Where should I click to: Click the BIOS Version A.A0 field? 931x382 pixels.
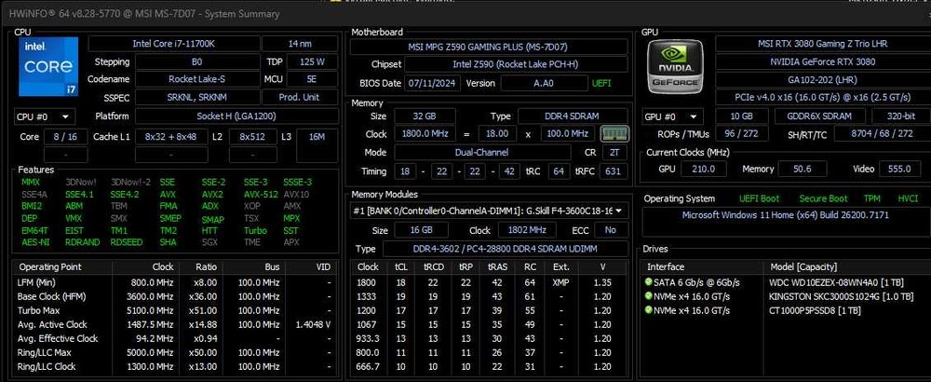544,83
